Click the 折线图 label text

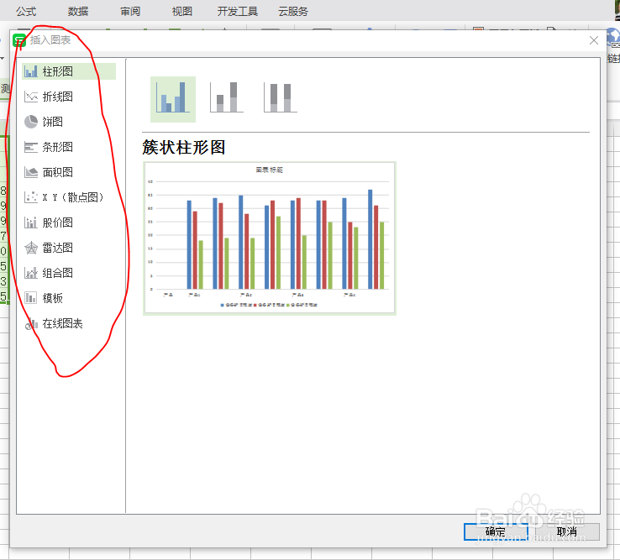[x=58, y=97]
